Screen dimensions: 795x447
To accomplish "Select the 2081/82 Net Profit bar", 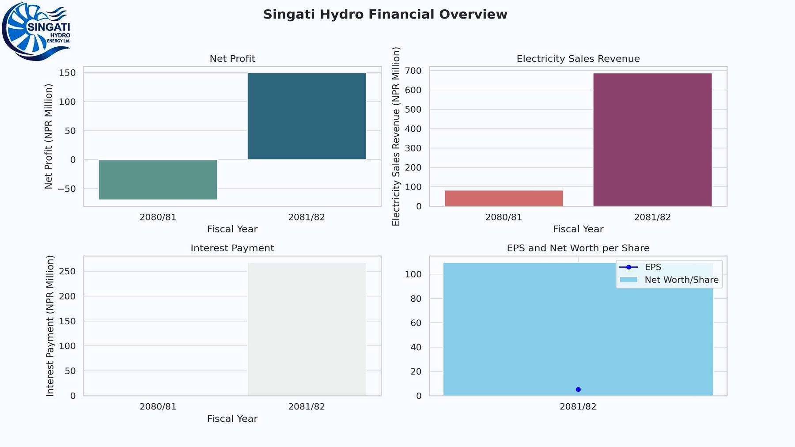I will [x=307, y=116].
